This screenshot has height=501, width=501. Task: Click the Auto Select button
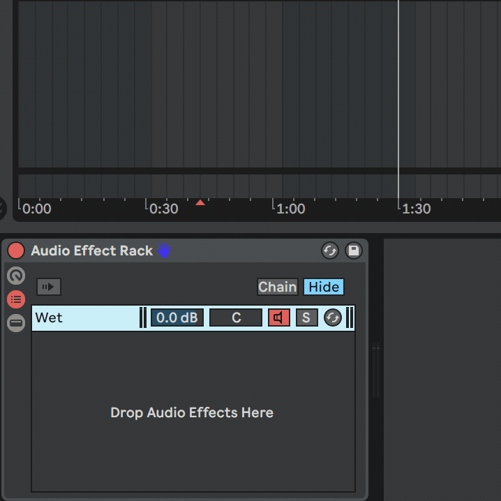pyautogui.click(x=49, y=287)
